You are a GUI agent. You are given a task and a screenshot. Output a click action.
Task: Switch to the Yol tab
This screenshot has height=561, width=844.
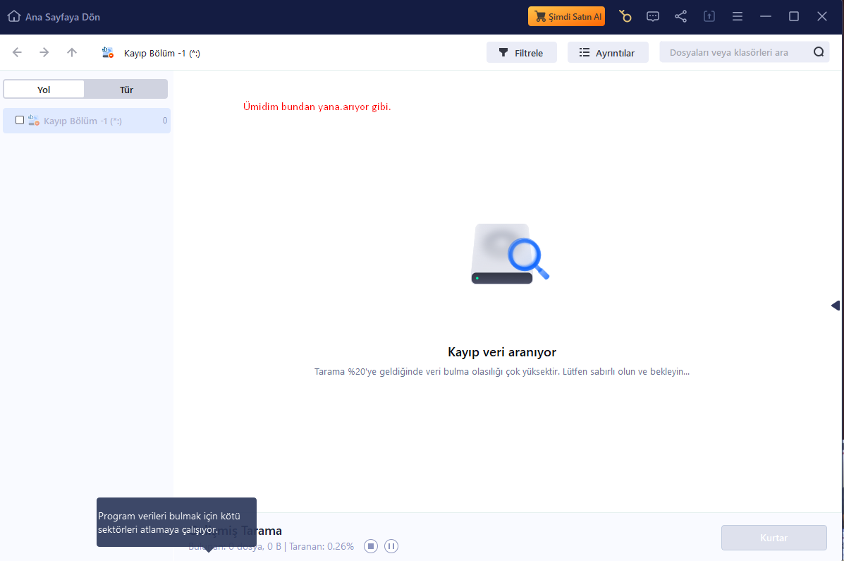[x=44, y=90]
